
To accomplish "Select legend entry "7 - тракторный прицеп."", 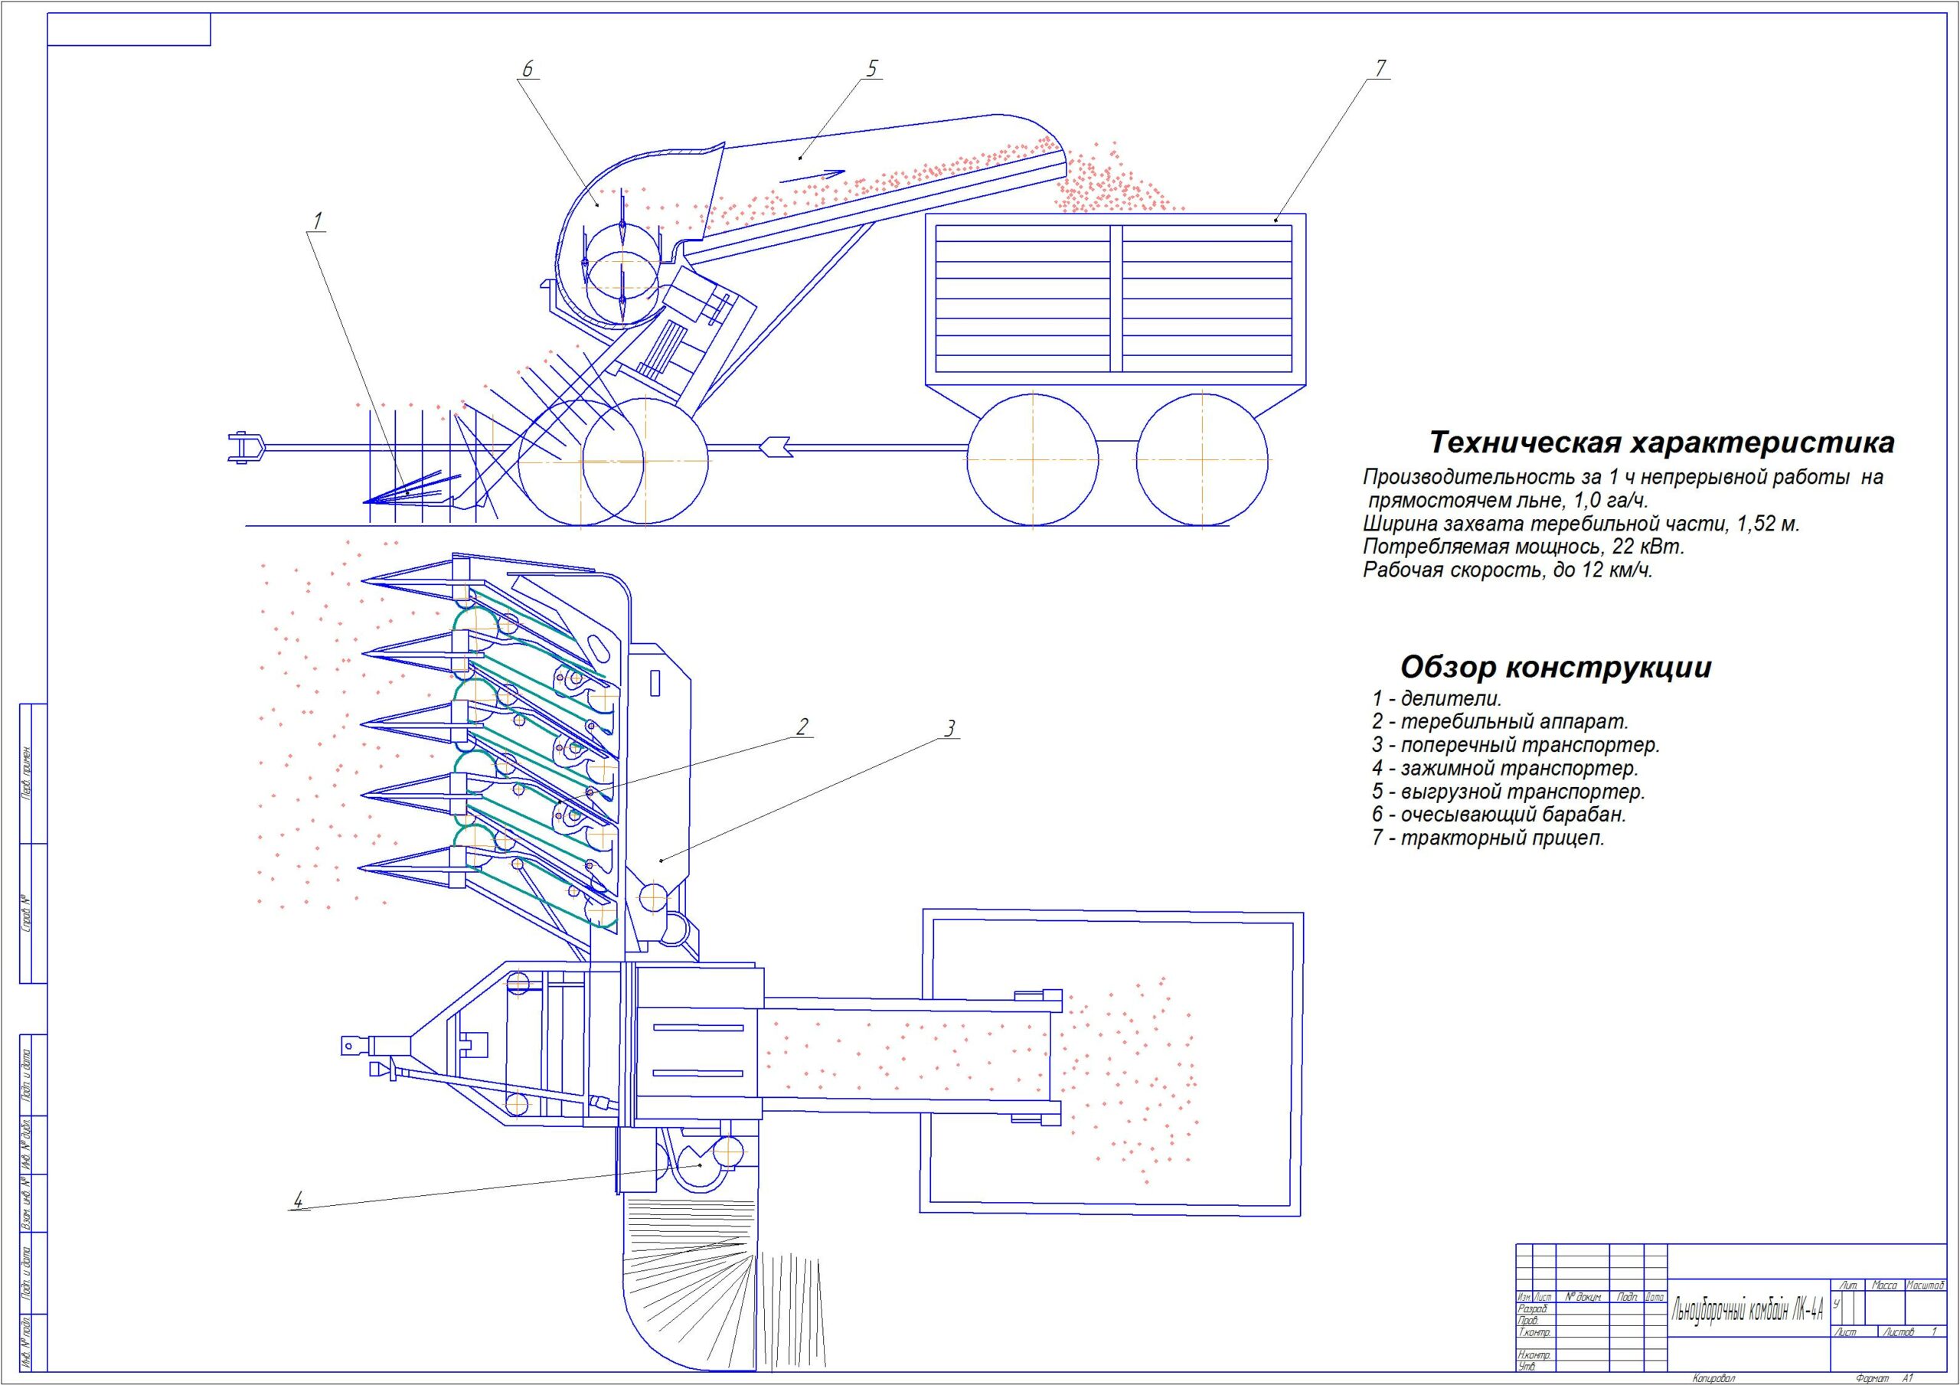I will [1488, 838].
